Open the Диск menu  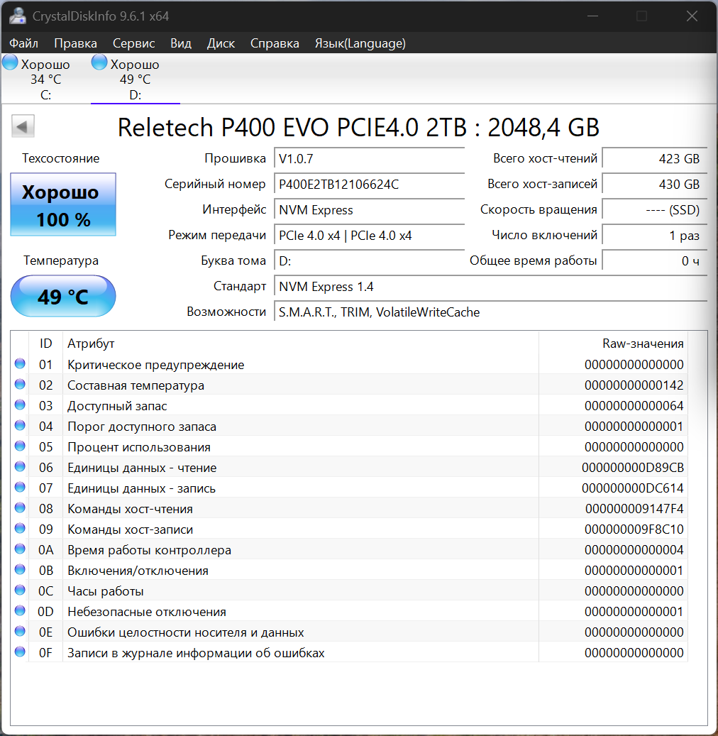click(221, 43)
